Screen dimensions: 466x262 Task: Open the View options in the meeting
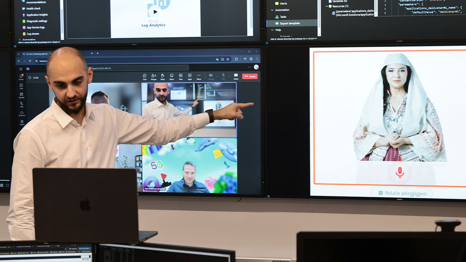coord(181,76)
